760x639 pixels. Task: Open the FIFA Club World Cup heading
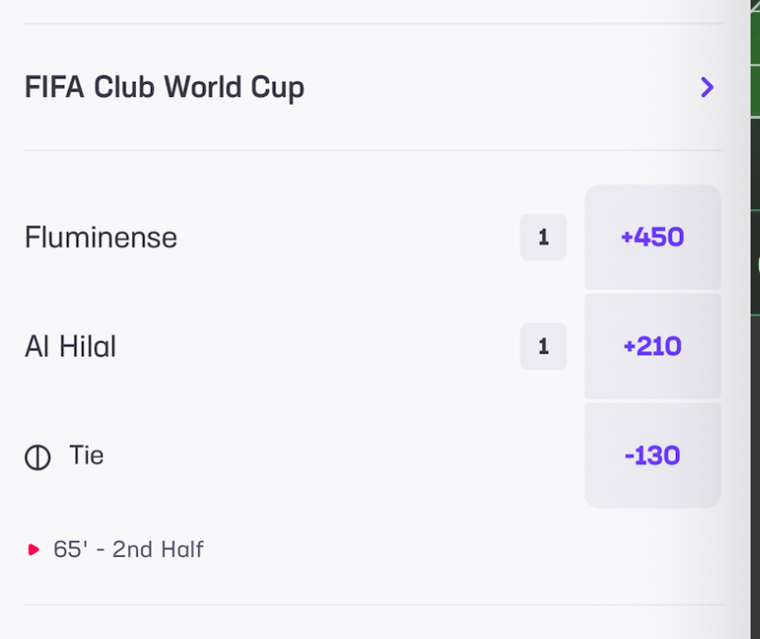[x=164, y=88]
